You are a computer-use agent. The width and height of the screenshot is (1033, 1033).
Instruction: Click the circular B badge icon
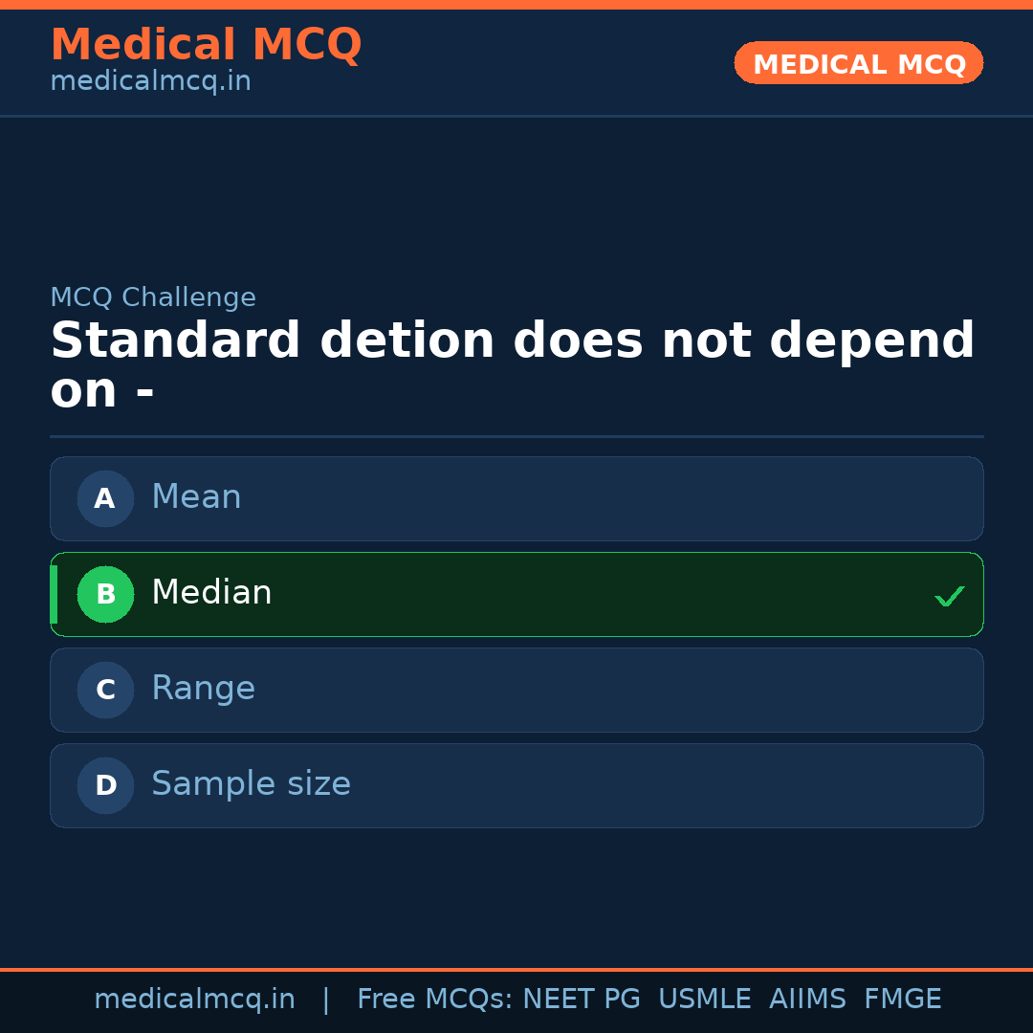pos(105,594)
